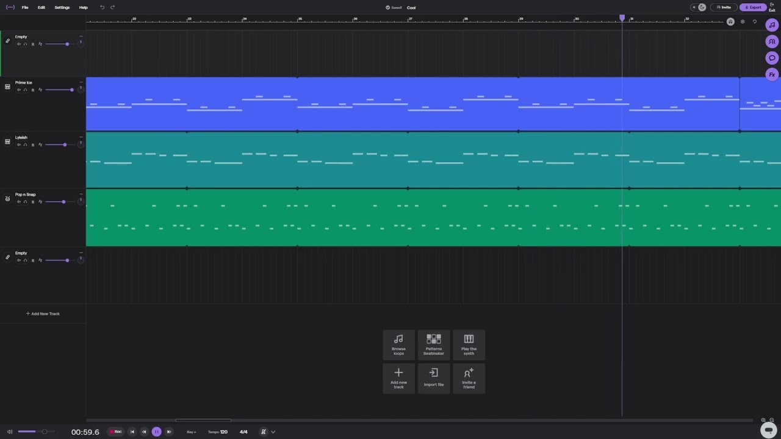781x439 pixels.
Task: Exit the studio
Action: 772,7
